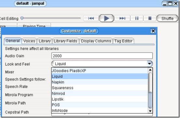Maximize the jampal main window

[170, 4]
